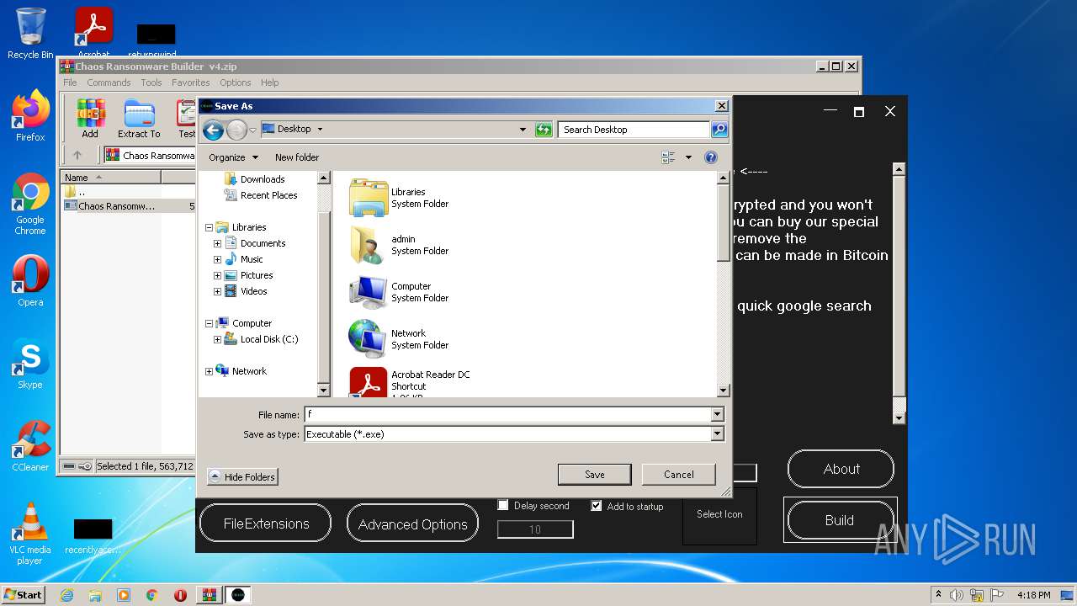1077x606 pixels.
Task: Cancel the Save As dialog
Action: pos(679,475)
